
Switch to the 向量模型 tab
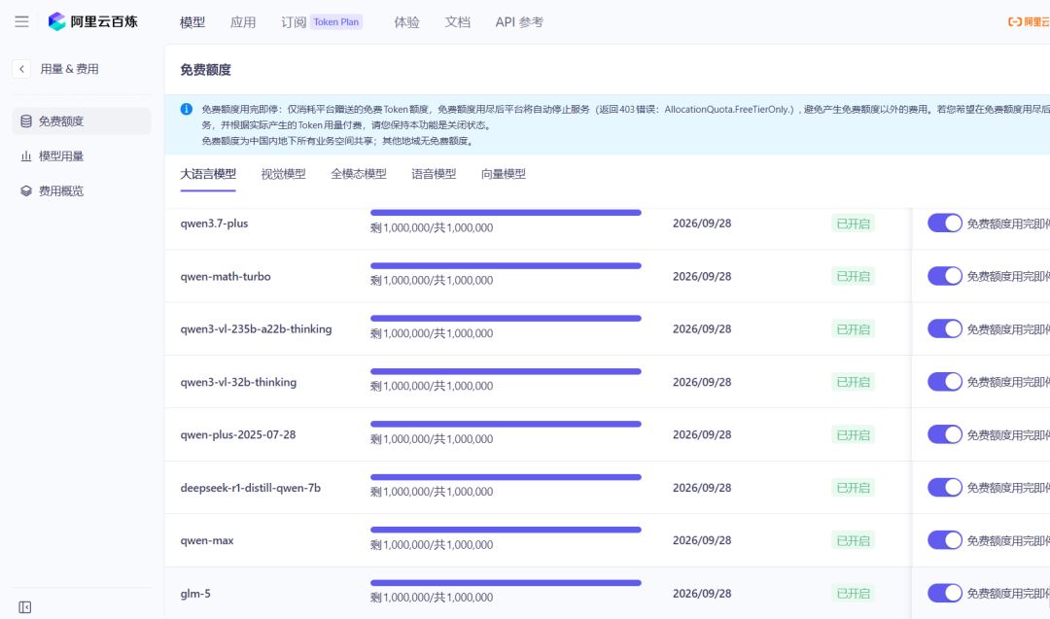[503, 174]
